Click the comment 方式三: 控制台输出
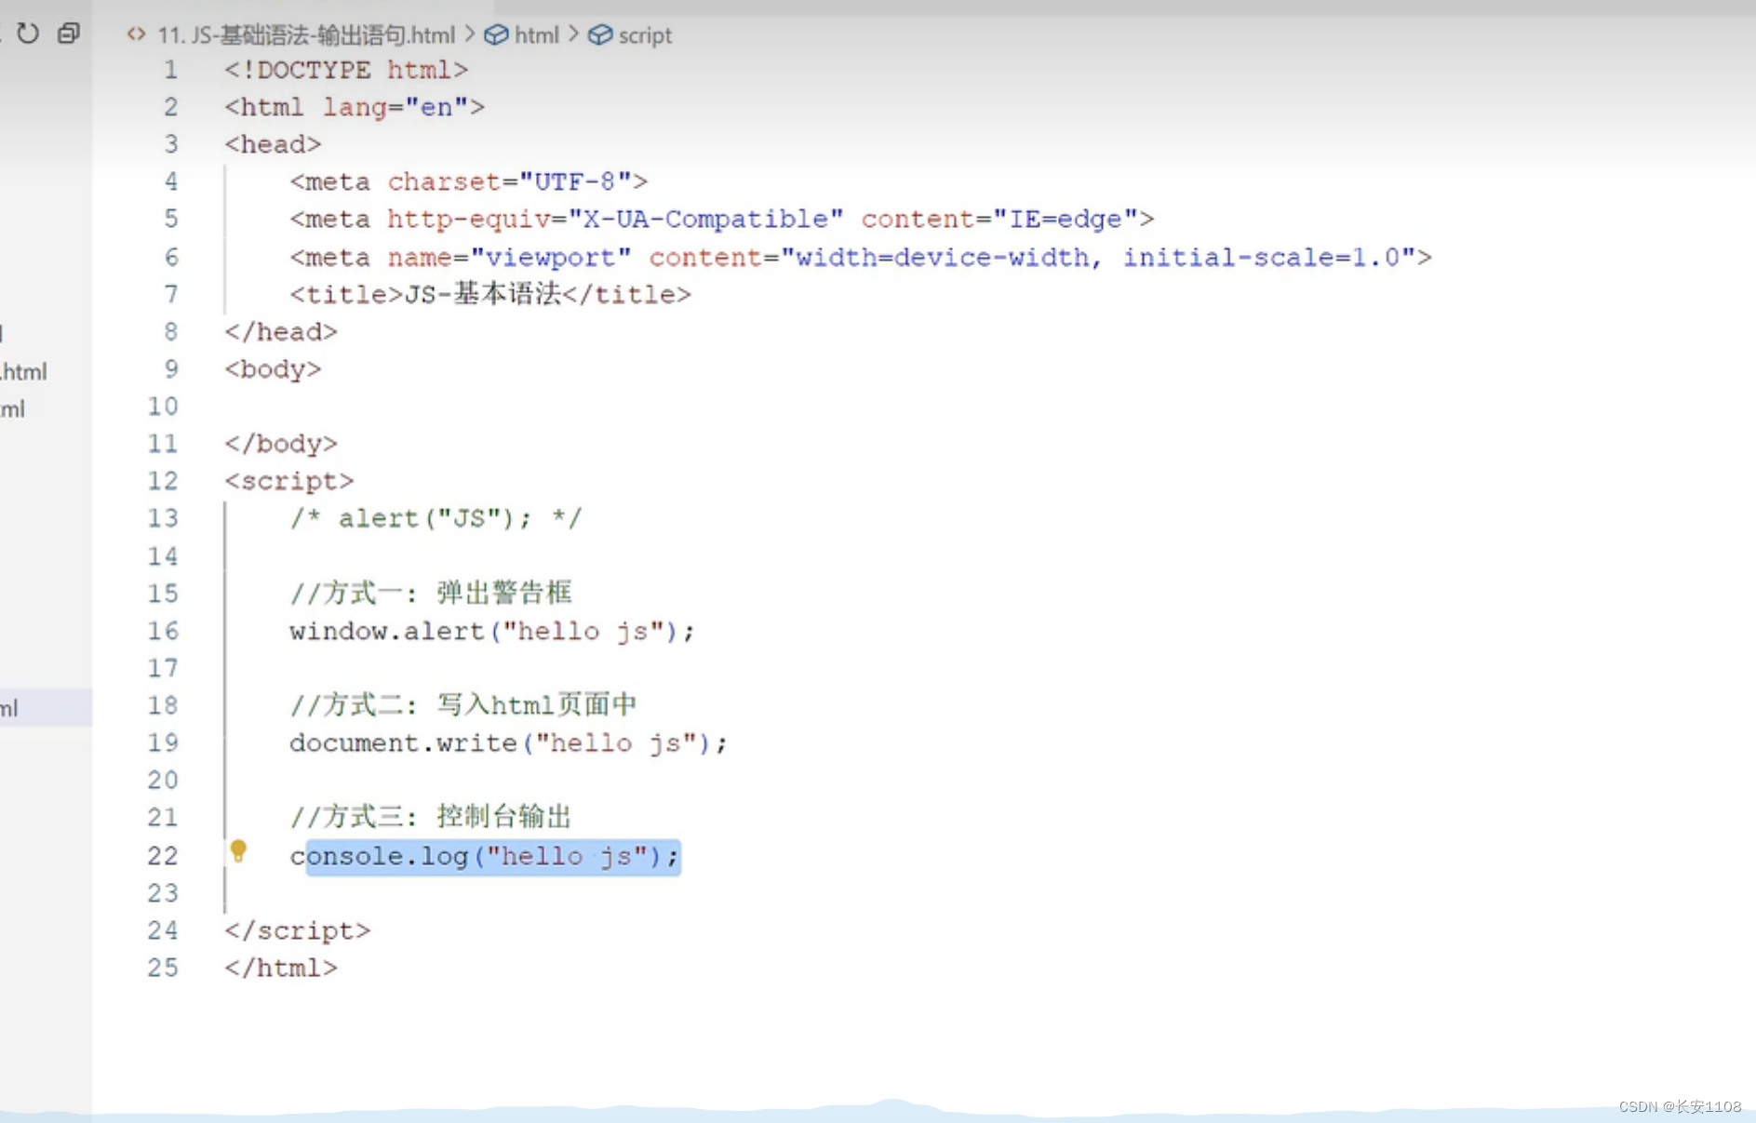1756x1123 pixels. click(431, 817)
